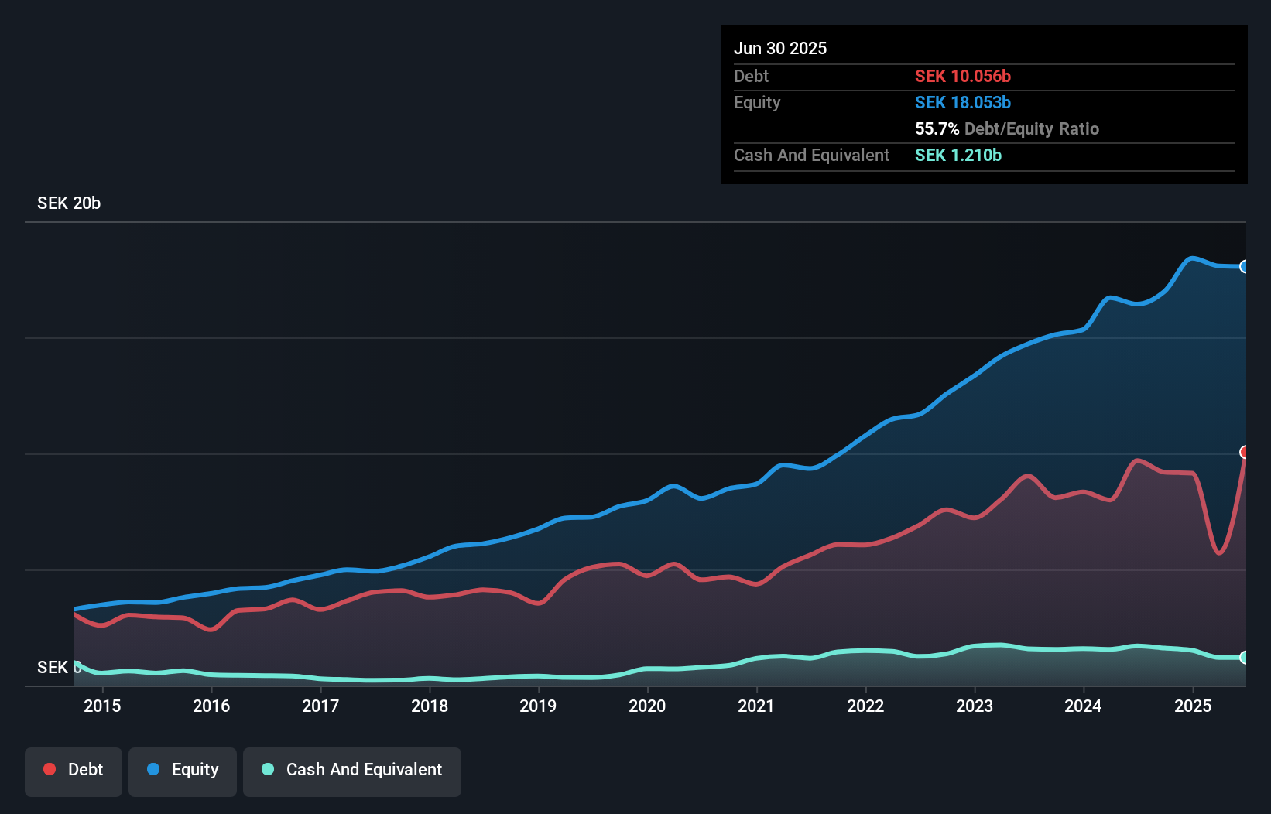The image size is (1271, 814).
Task: Click the SEK 20b y-axis label
Action: [x=69, y=203]
